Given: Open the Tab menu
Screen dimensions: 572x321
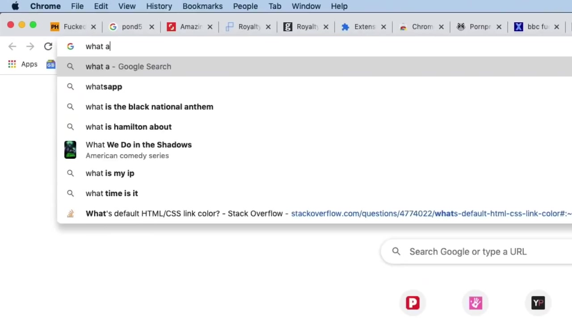Looking at the screenshot, I should pos(275,6).
